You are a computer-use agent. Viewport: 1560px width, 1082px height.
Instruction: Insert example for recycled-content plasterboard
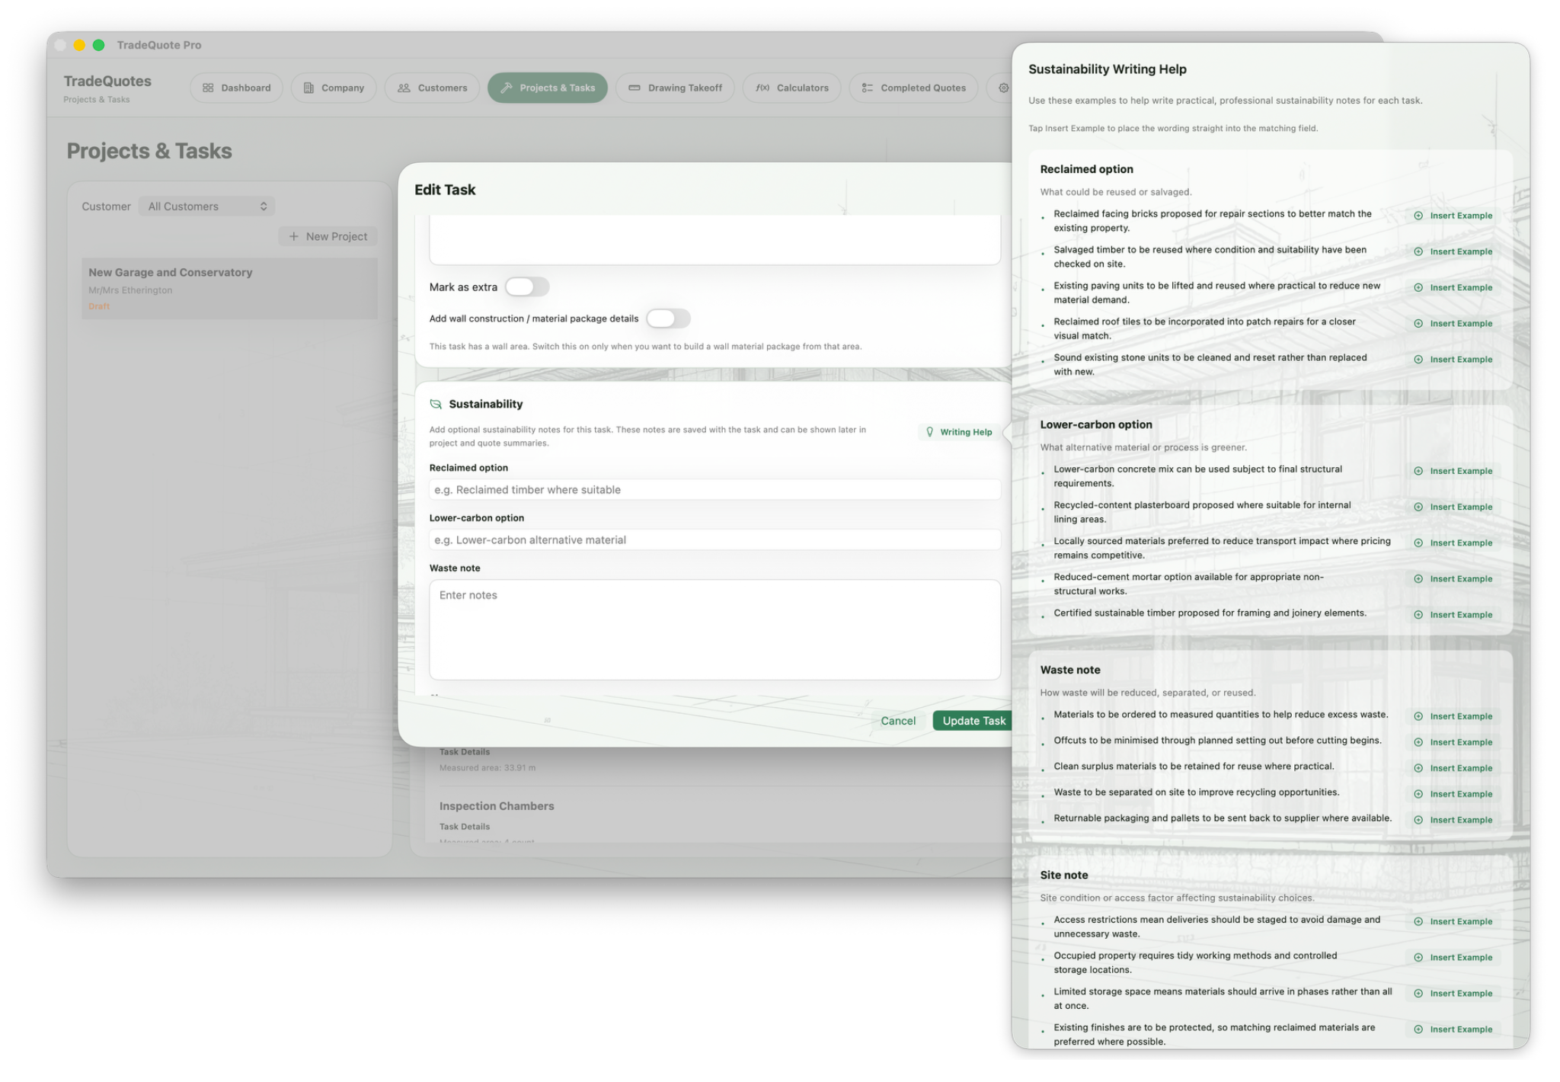tap(1453, 507)
